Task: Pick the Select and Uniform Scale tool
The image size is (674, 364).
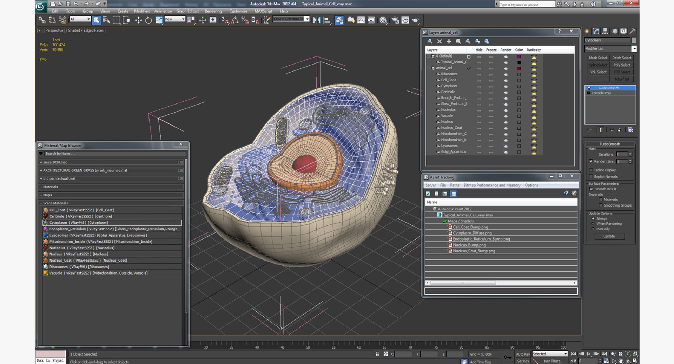Action: [159, 20]
